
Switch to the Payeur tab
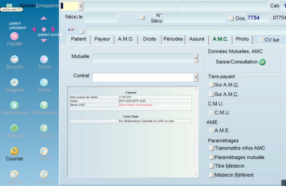(x=102, y=39)
